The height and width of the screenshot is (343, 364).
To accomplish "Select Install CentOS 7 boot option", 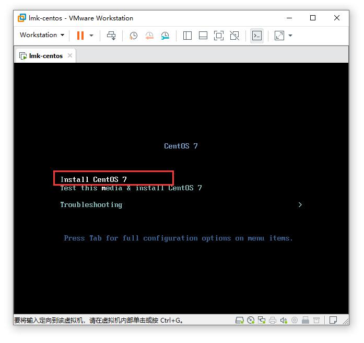I will 93,179.
